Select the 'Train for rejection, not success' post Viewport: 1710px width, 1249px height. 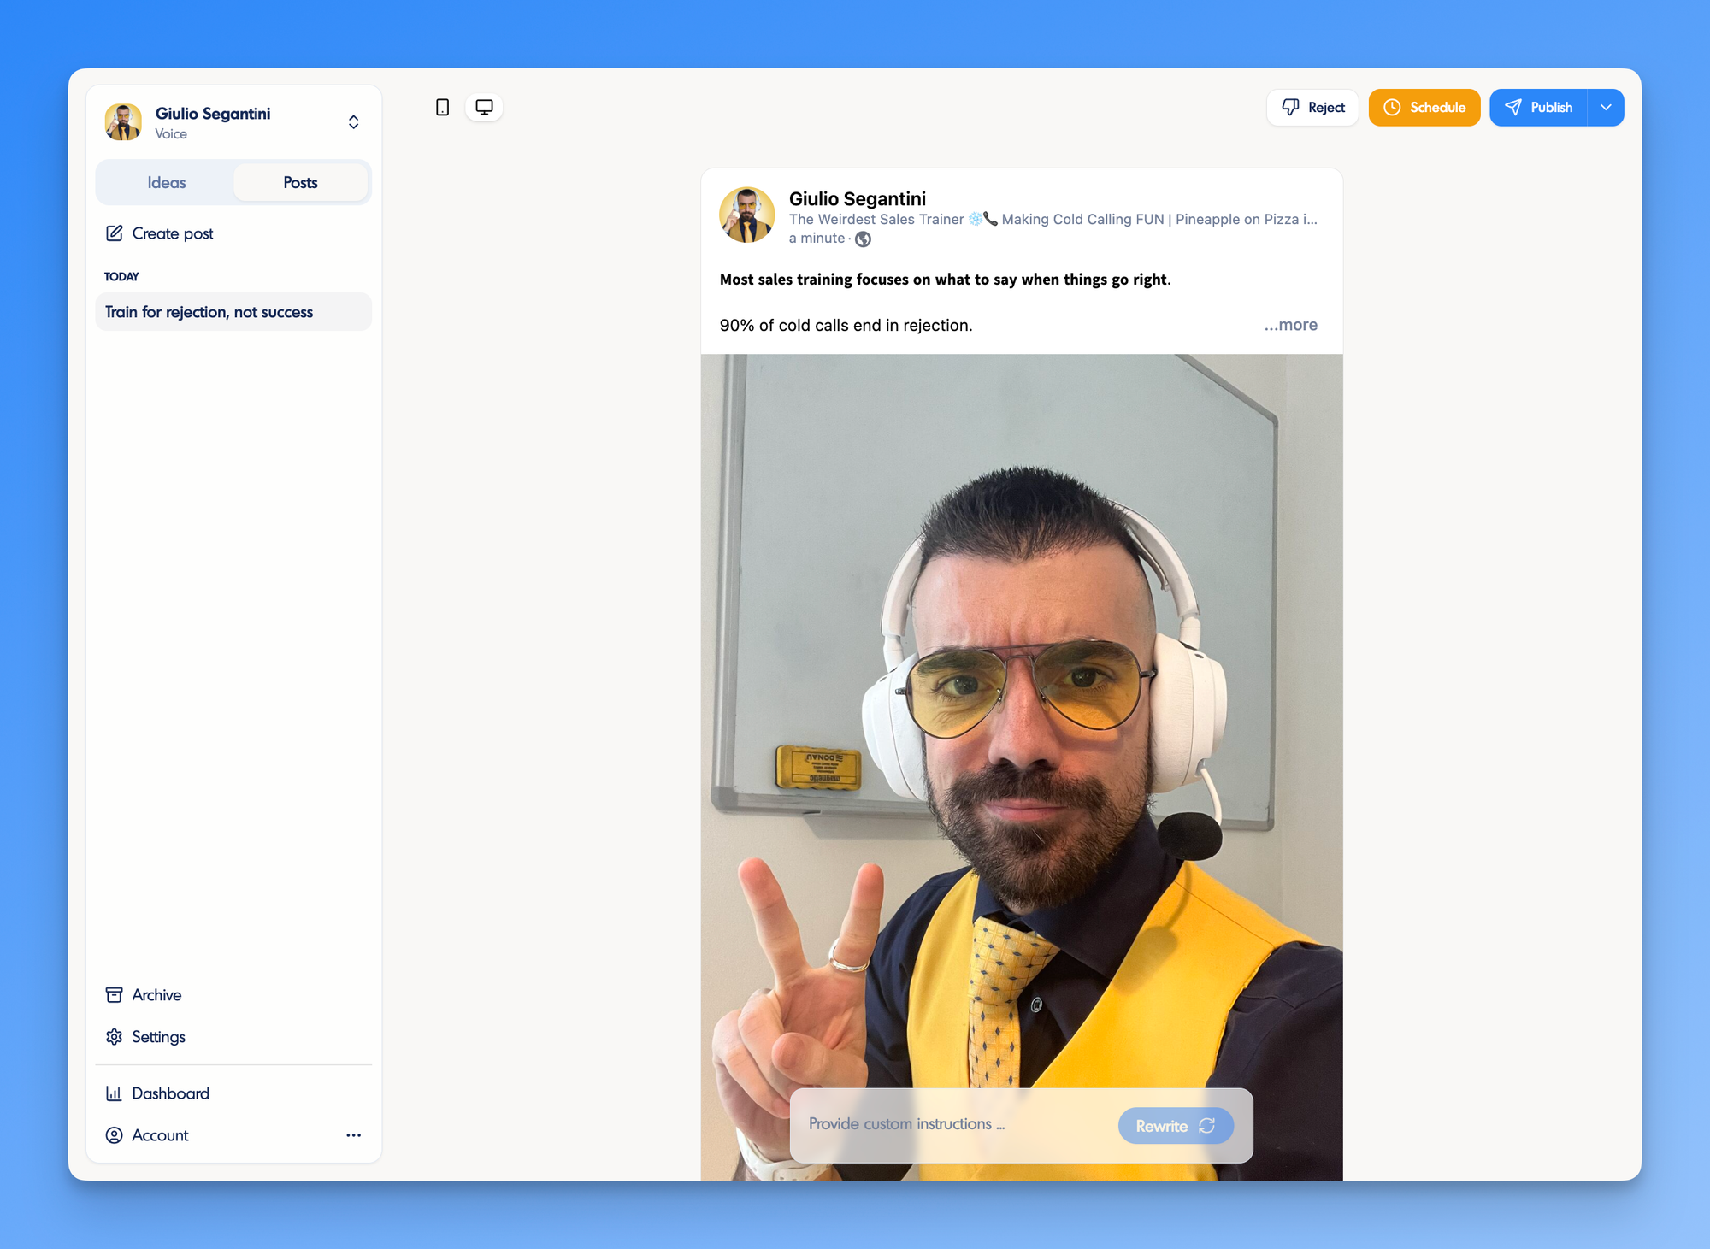[x=209, y=311]
